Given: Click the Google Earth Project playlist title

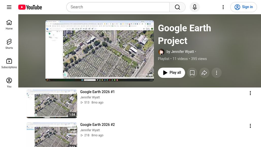Looking at the screenshot, I should [184, 34].
